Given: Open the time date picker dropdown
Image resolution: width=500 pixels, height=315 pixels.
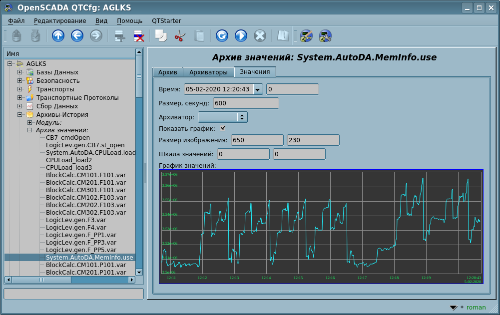Looking at the screenshot, I should coord(258,89).
